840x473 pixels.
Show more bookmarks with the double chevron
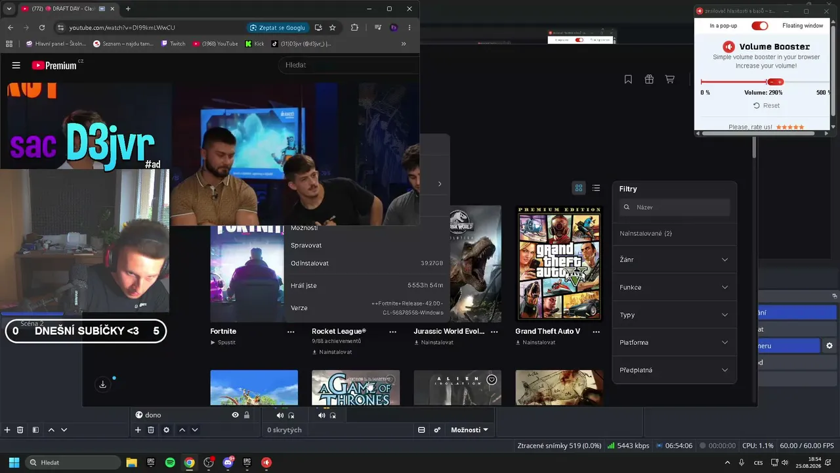pos(404,44)
